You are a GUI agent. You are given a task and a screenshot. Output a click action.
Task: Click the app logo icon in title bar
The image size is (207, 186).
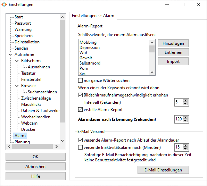pyautogui.click(x=4, y=5)
